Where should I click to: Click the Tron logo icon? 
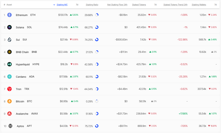[10, 89]
